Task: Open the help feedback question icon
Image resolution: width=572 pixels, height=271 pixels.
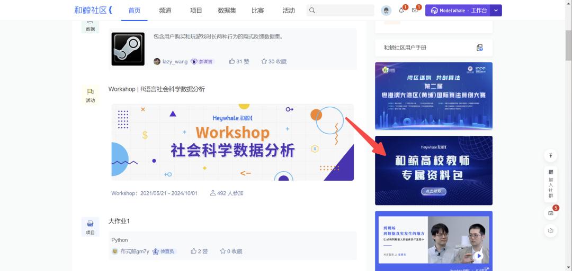Action: pos(550,230)
